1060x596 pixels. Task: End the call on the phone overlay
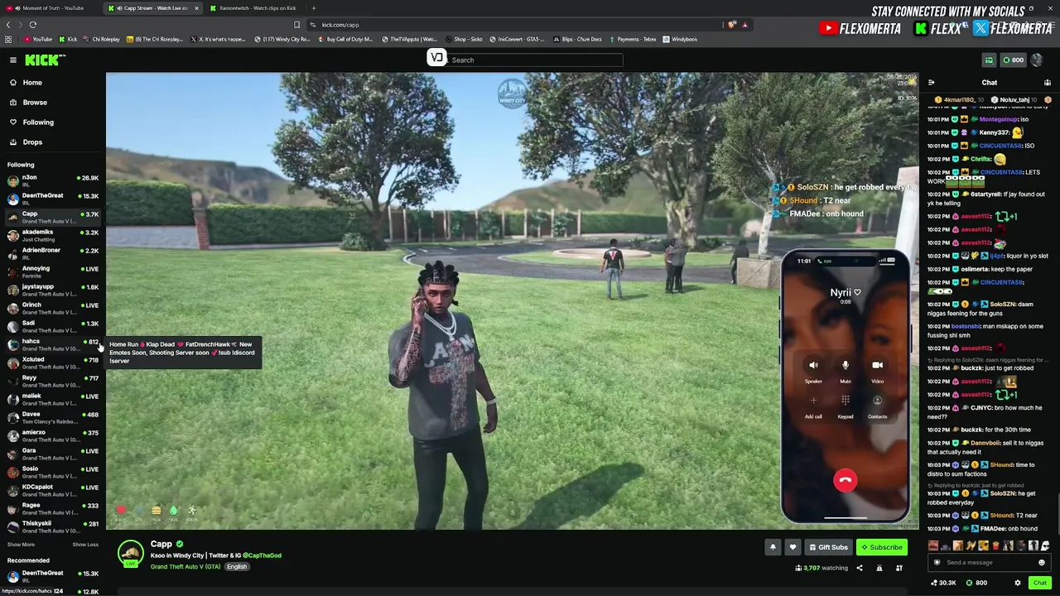pyautogui.click(x=845, y=480)
